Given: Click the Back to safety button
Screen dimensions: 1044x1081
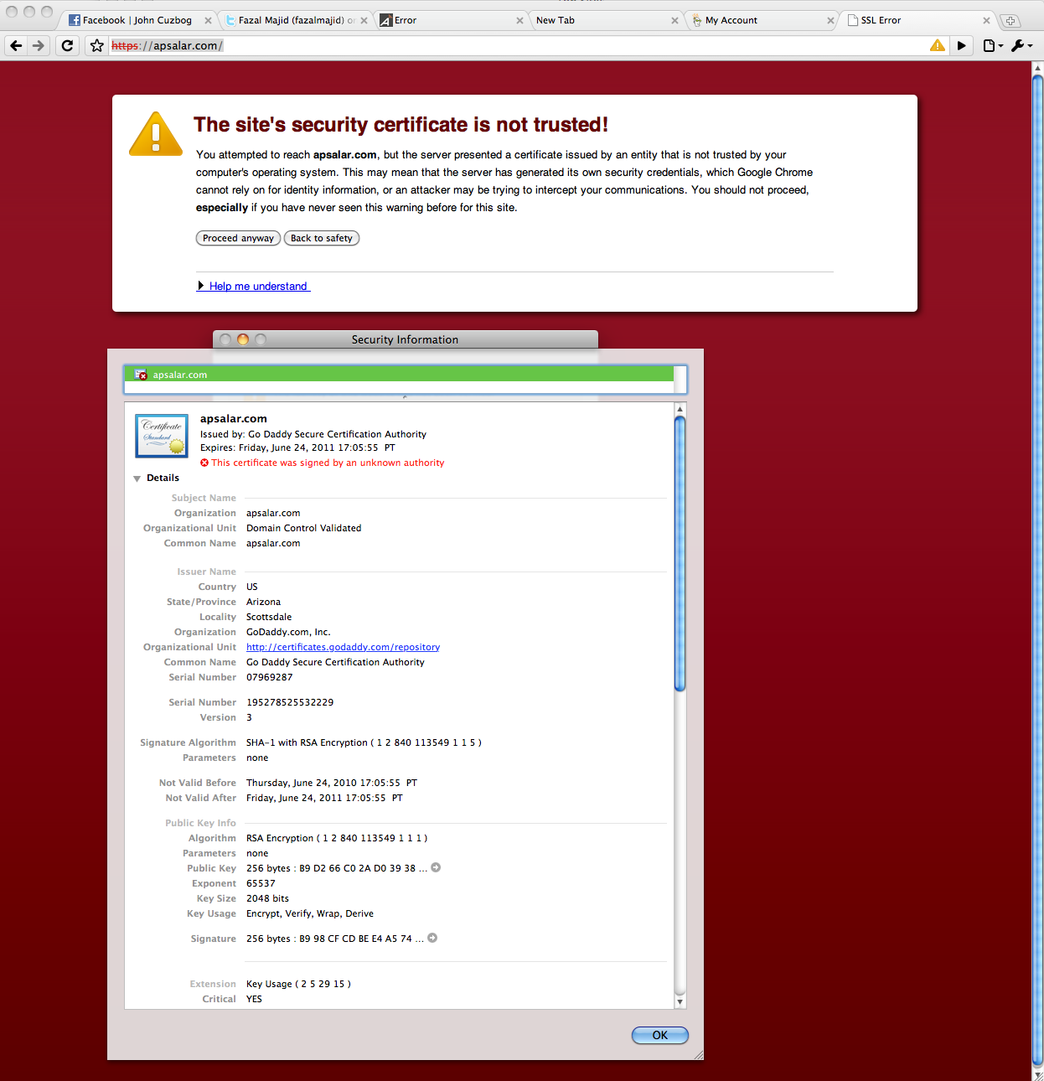Looking at the screenshot, I should coord(321,239).
